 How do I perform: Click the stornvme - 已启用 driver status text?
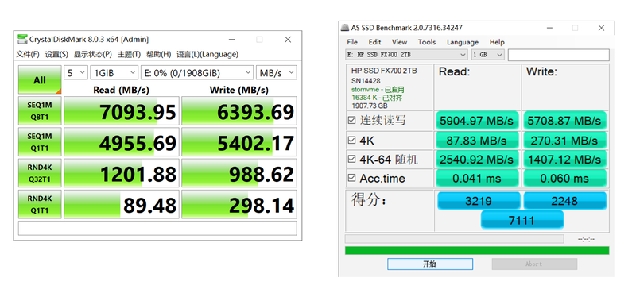378,90
